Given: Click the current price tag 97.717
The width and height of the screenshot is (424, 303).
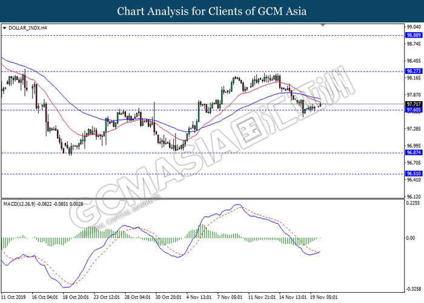Looking at the screenshot, I should pos(413,104).
